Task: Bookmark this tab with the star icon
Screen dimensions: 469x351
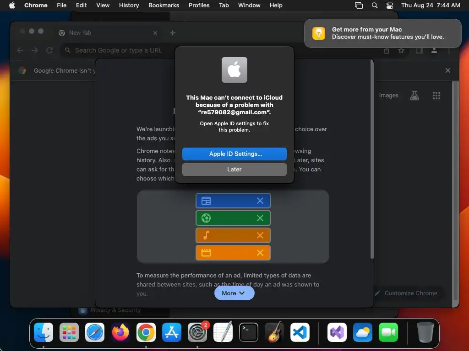Action: coord(401,51)
